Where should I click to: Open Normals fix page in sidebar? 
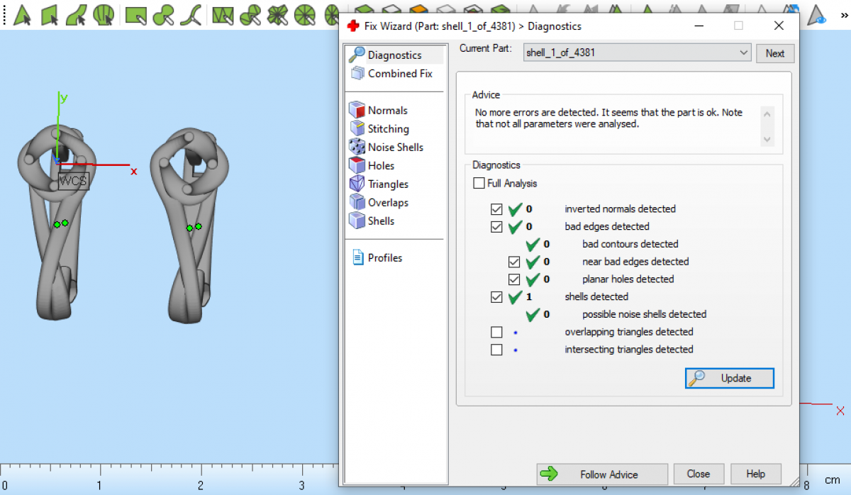tap(387, 111)
